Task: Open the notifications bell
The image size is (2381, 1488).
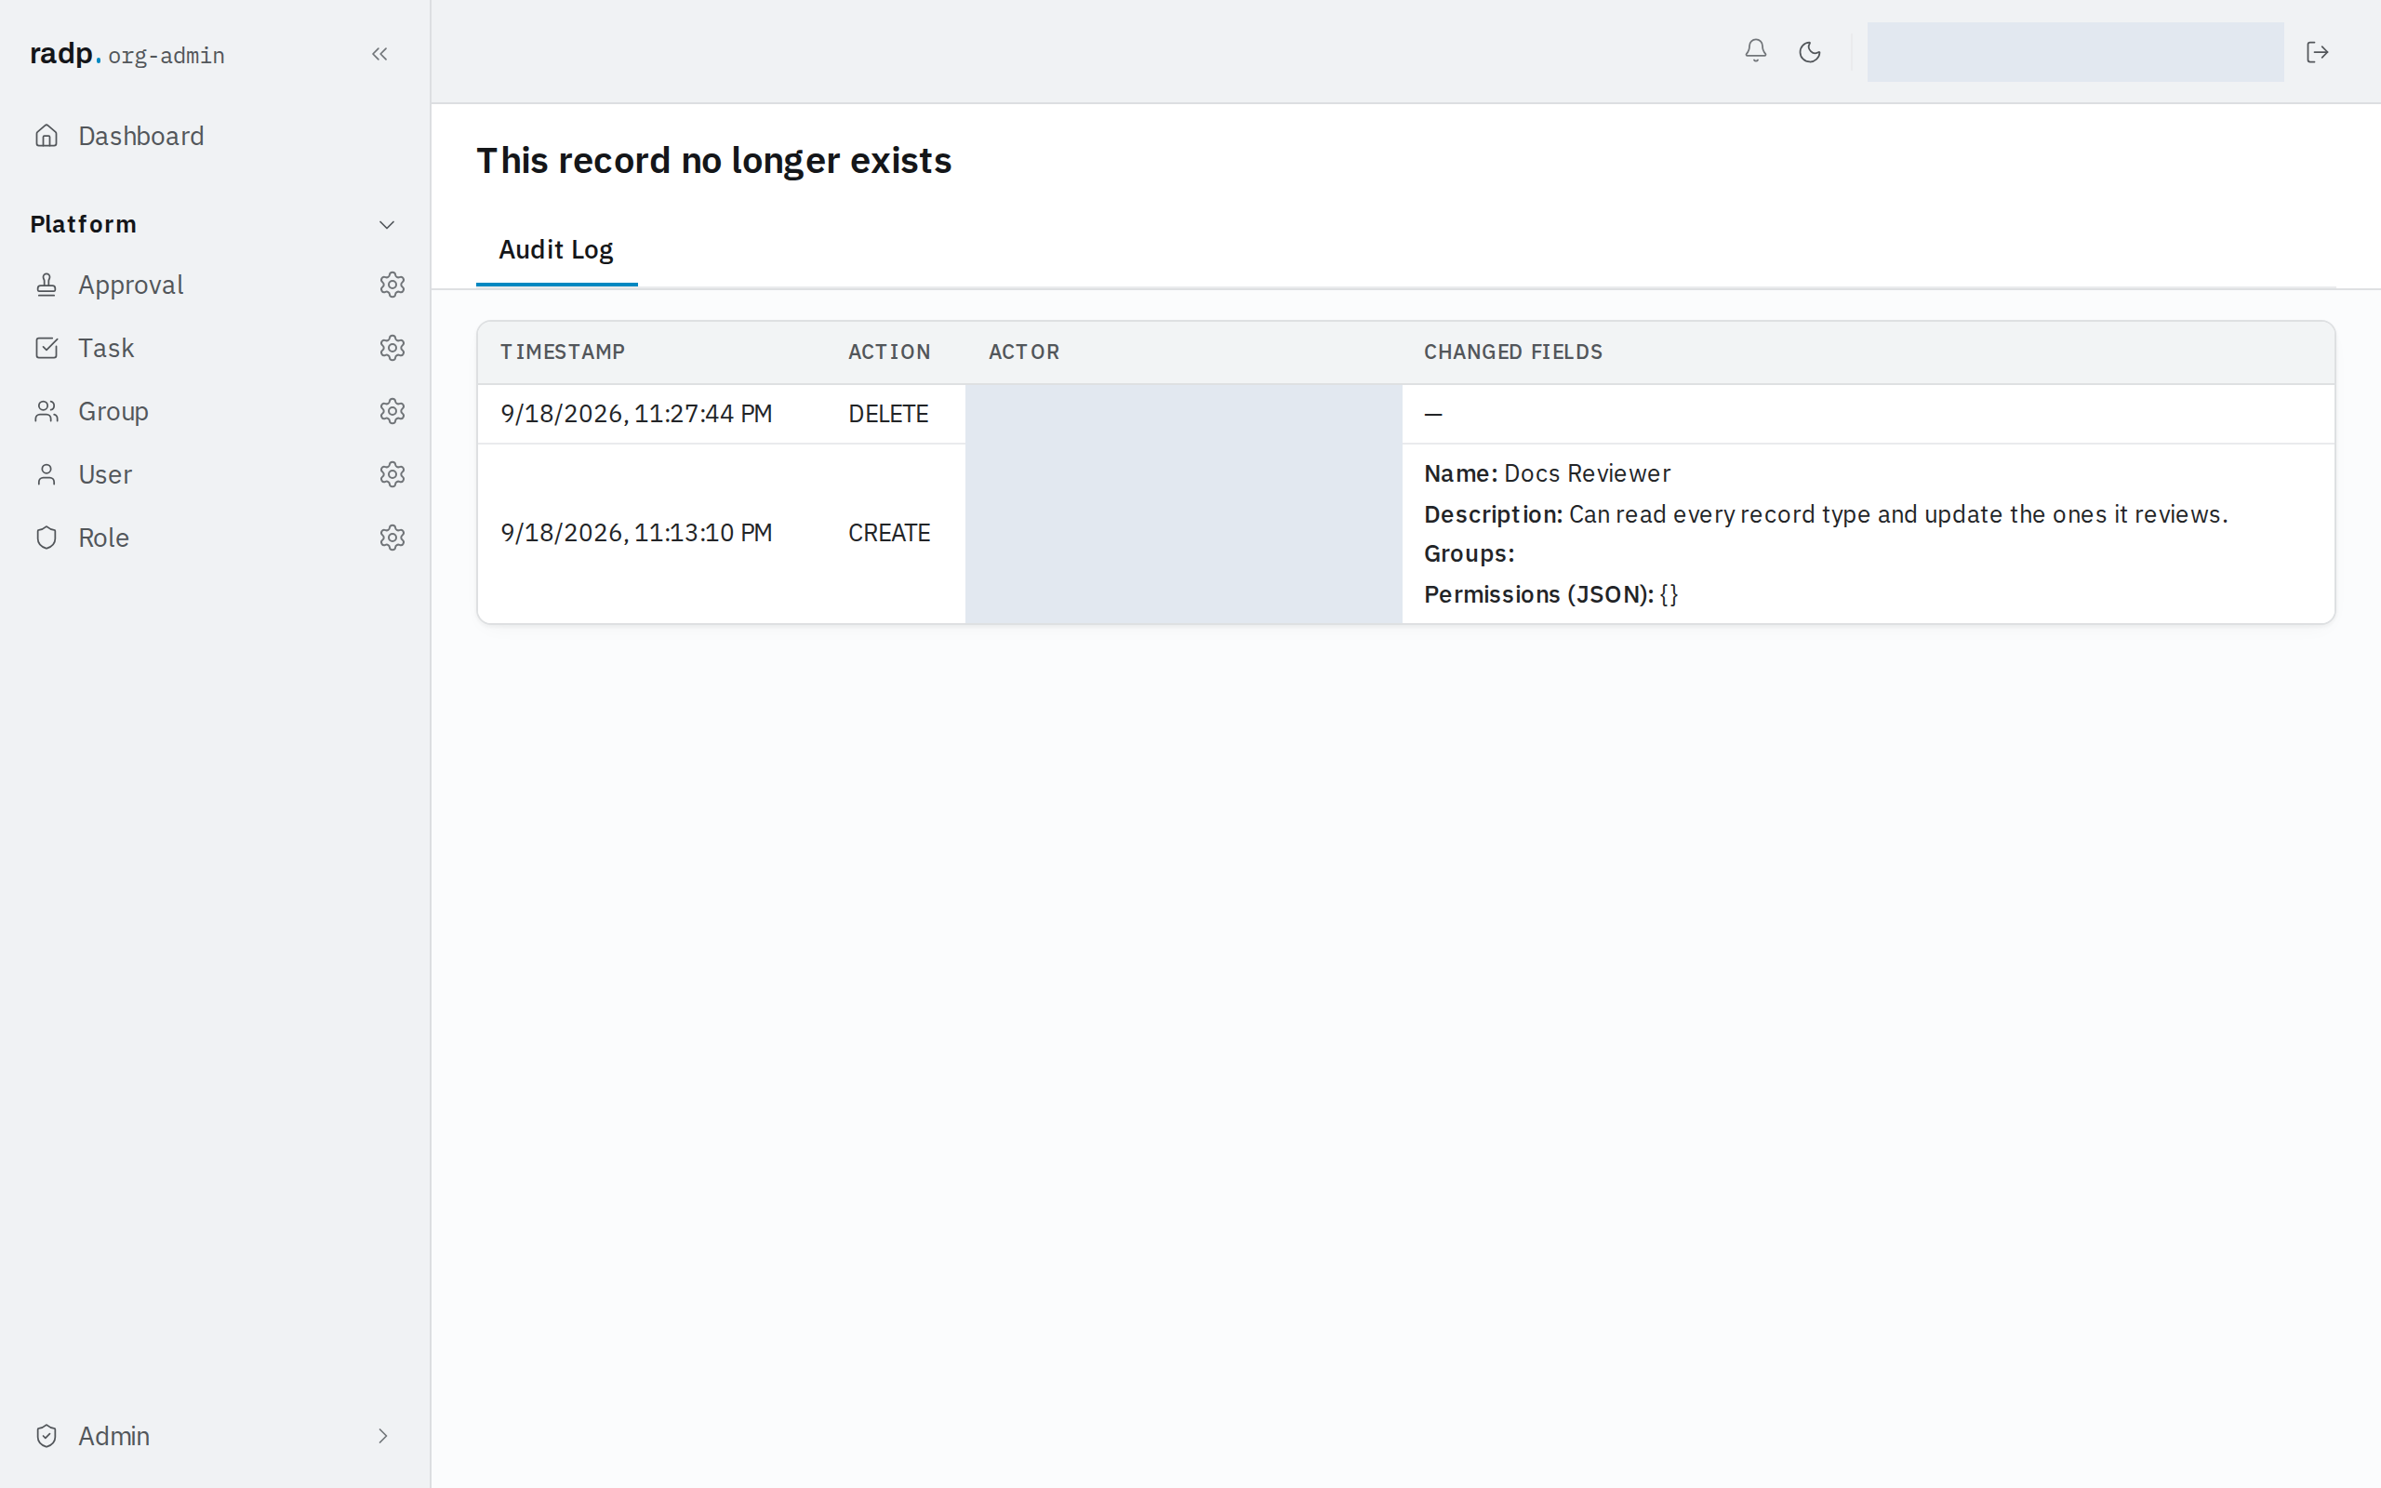Action: click(x=1755, y=51)
